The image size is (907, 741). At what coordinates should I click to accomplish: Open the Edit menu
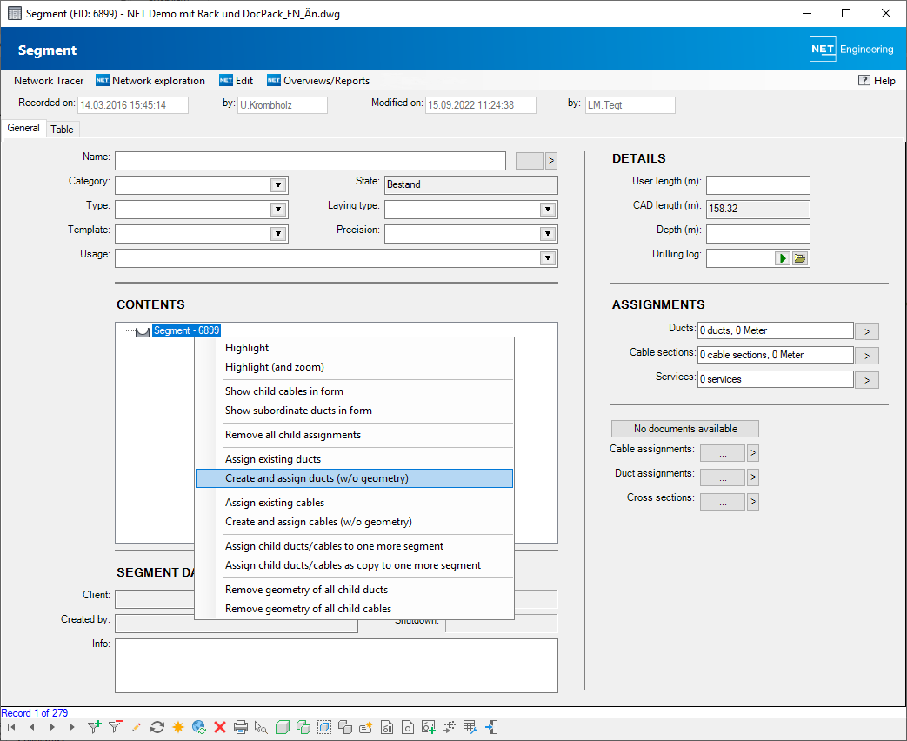click(x=236, y=80)
